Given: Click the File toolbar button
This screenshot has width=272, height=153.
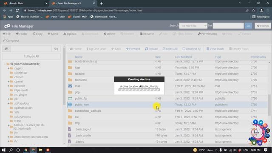Looking at the screenshot, I should 7,34.
